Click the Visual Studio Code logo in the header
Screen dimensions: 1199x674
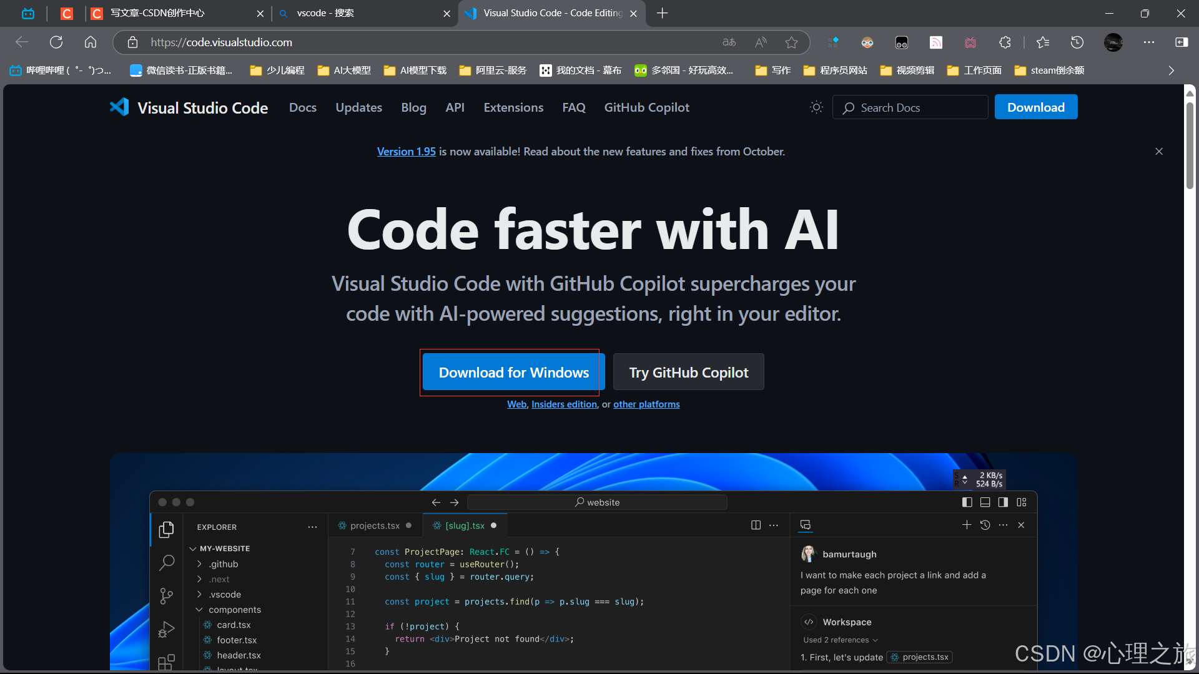(119, 107)
